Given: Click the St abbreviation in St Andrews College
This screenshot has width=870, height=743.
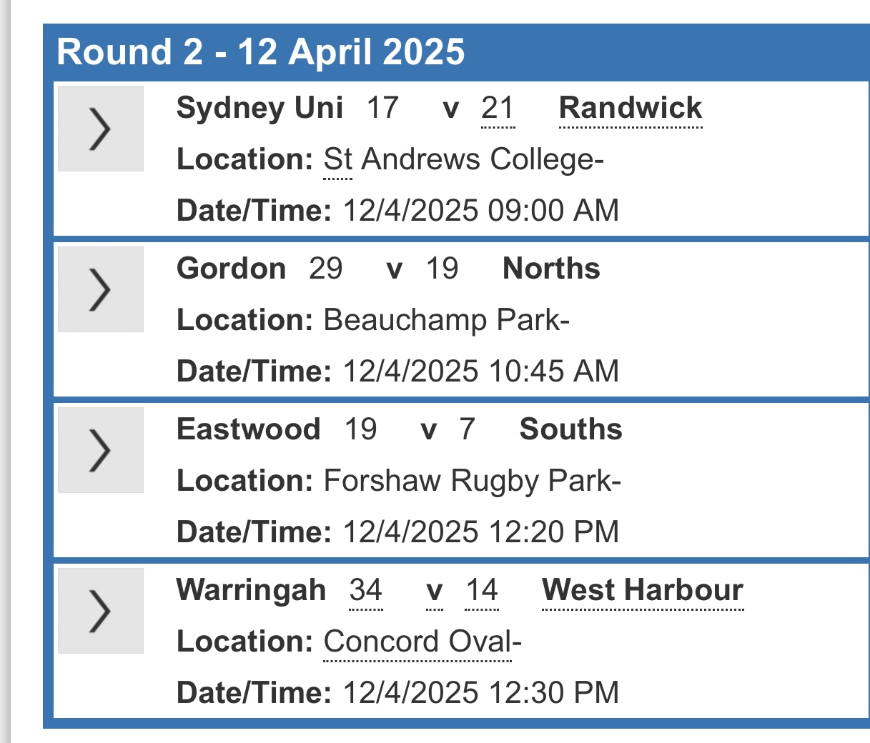Looking at the screenshot, I should tap(337, 159).
